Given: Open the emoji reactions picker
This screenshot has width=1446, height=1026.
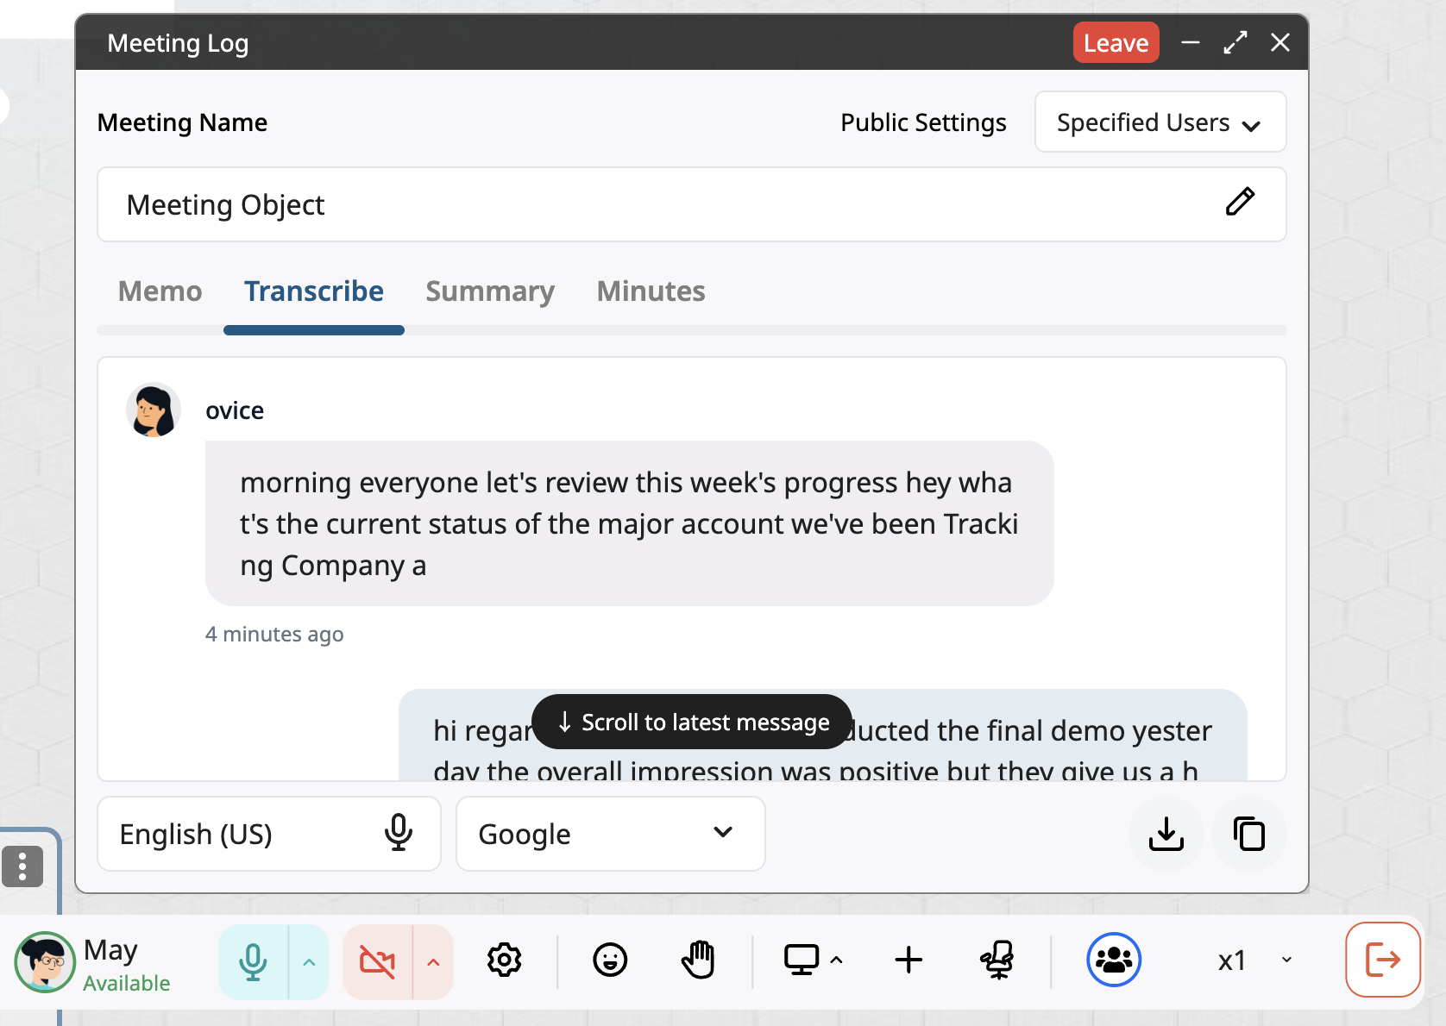Looking at the screenshot, I should [610, 960].
